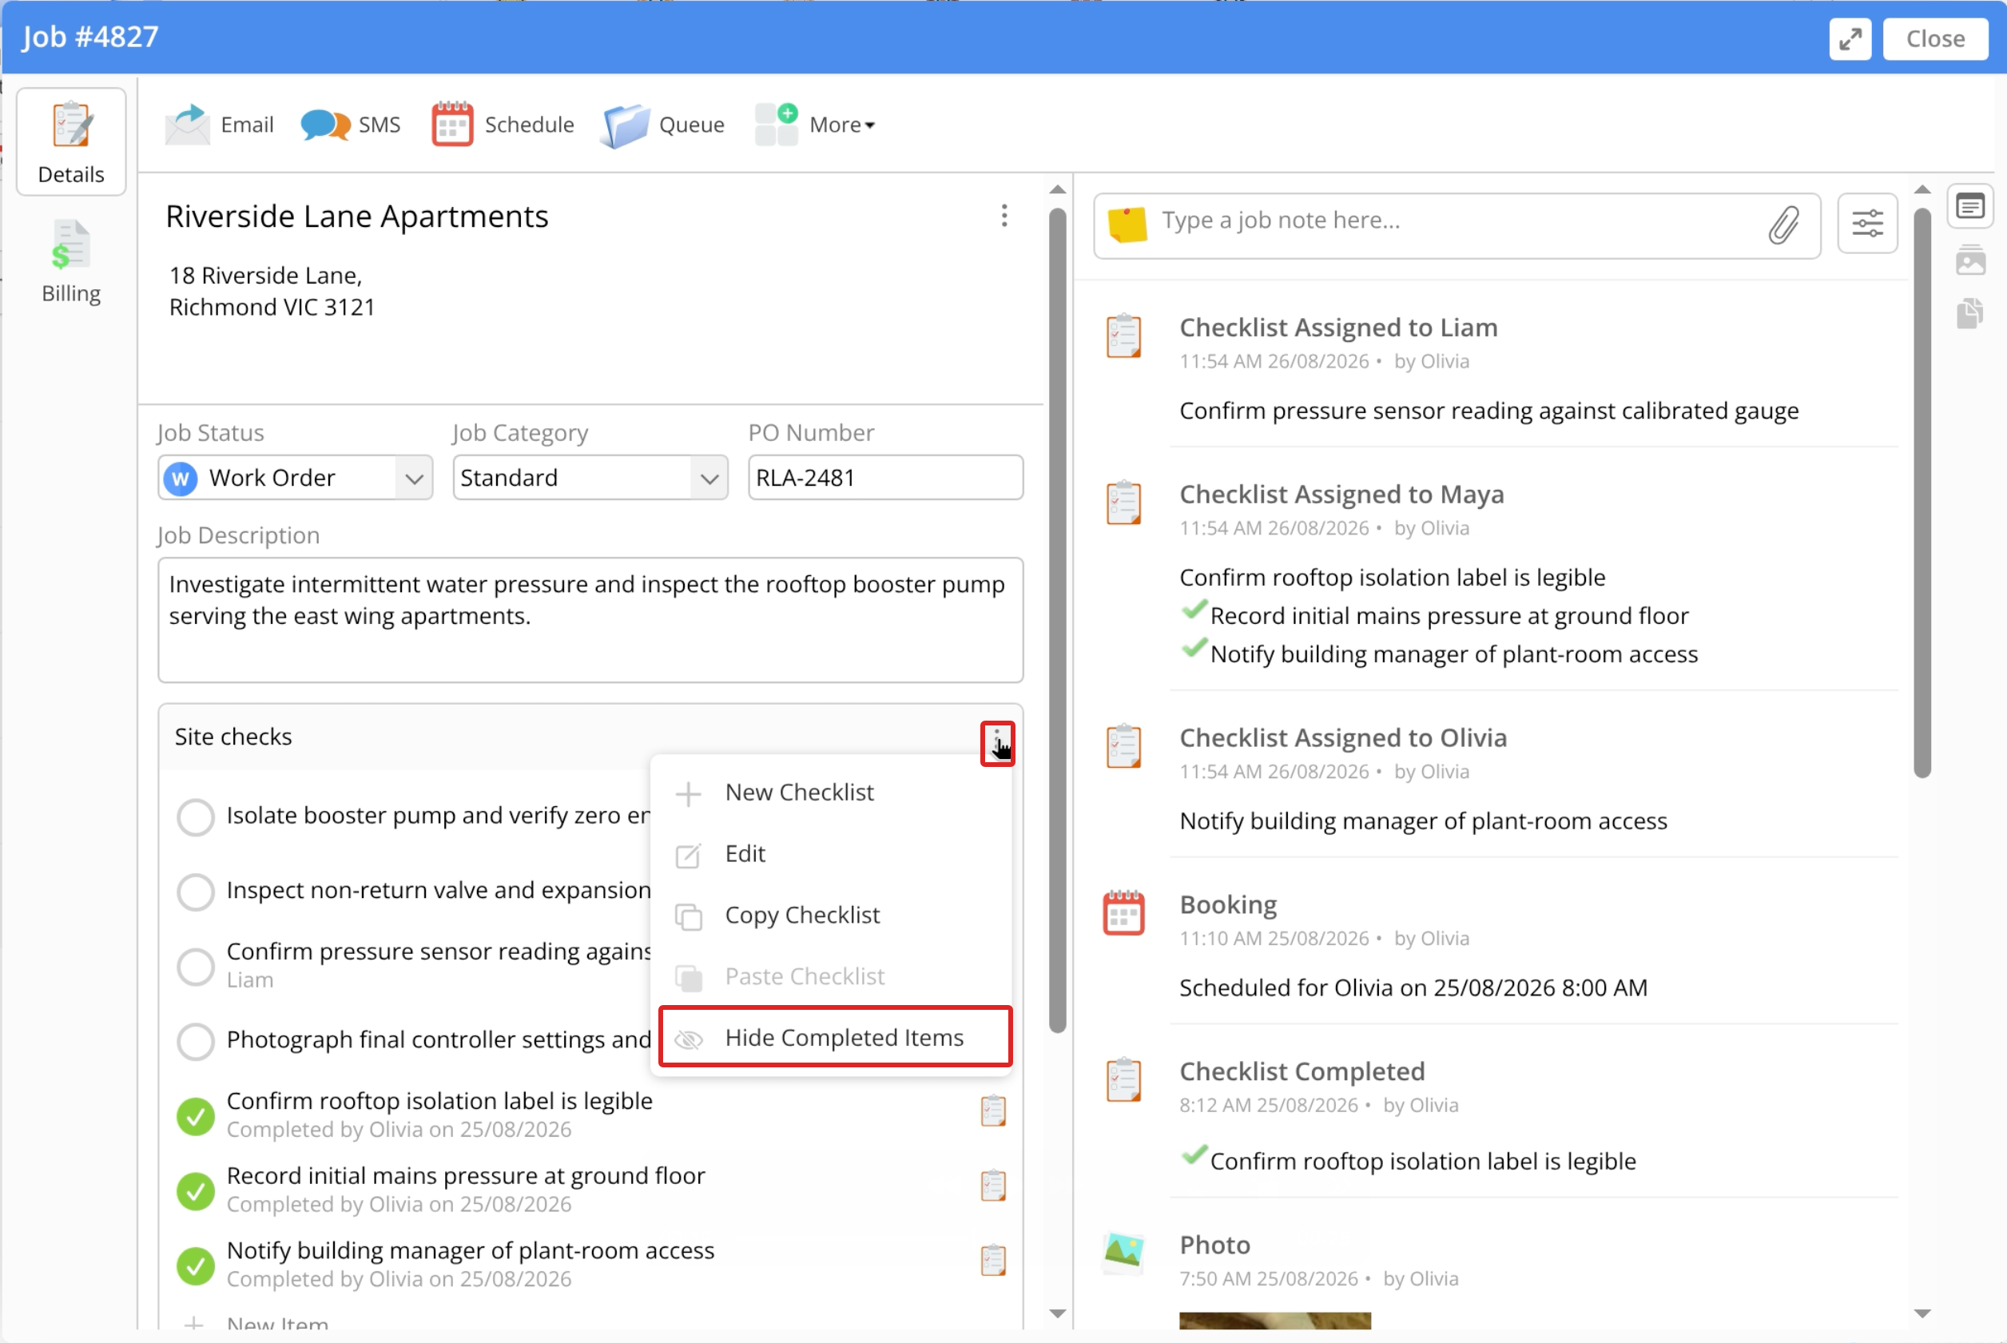Viewport: 2007px width, 1343px height.
Task: Expand the More dropdown menu
Action: click(x=816, y=124)
